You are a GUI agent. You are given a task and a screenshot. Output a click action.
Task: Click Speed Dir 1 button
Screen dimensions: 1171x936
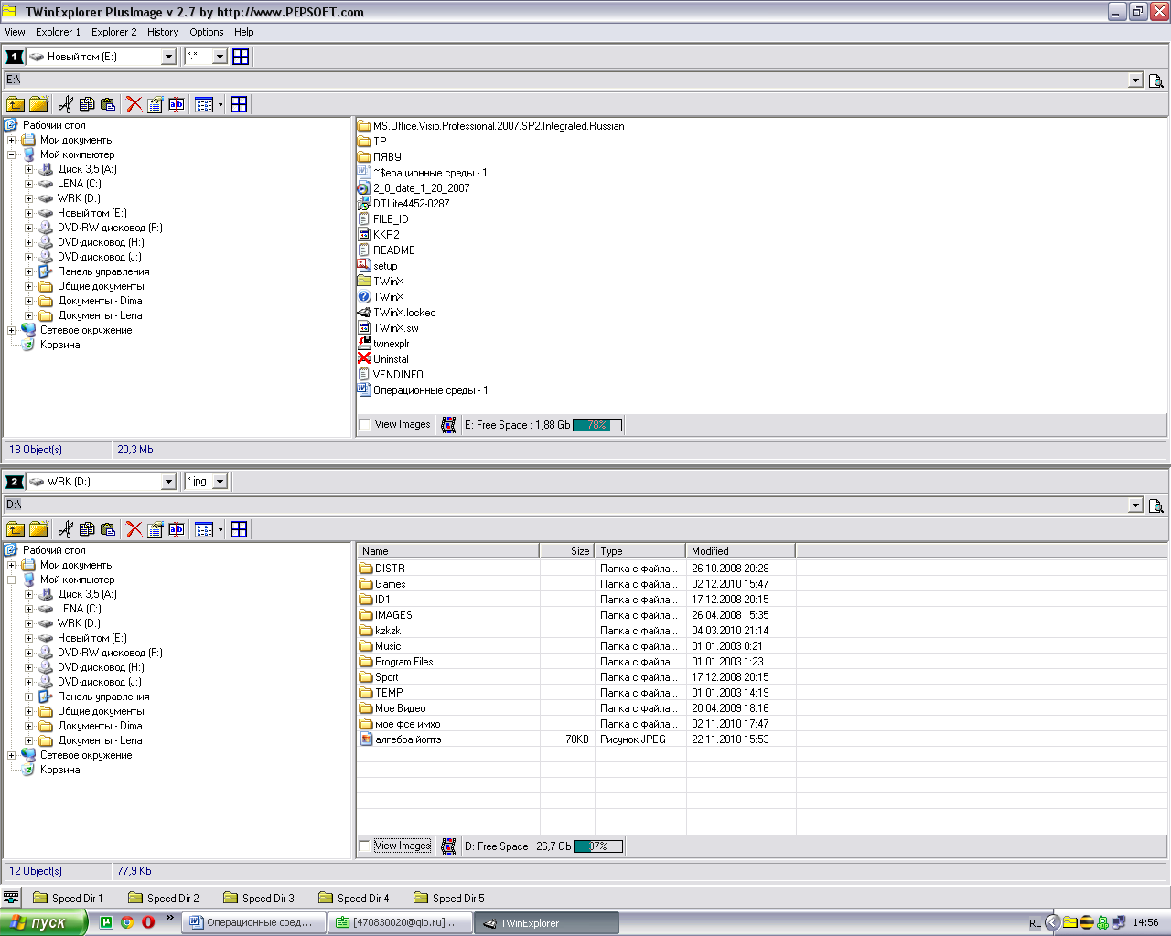[69, 899]
